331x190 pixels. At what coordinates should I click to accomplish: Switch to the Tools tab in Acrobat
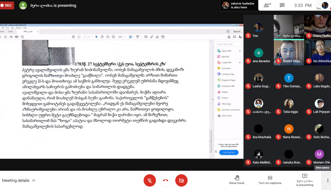click(x=10, y=31)
